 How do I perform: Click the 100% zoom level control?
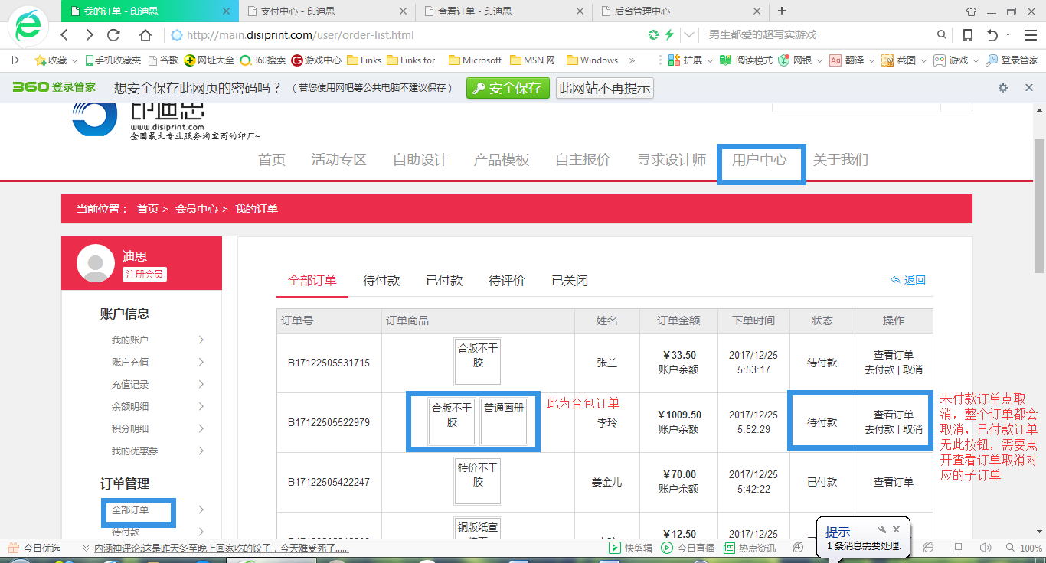pos(1031,548)
